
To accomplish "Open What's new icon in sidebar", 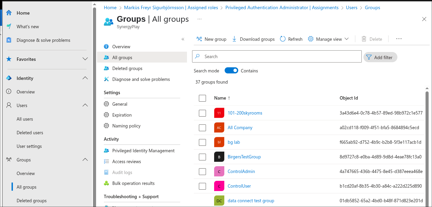I will [x=9, y=27].
